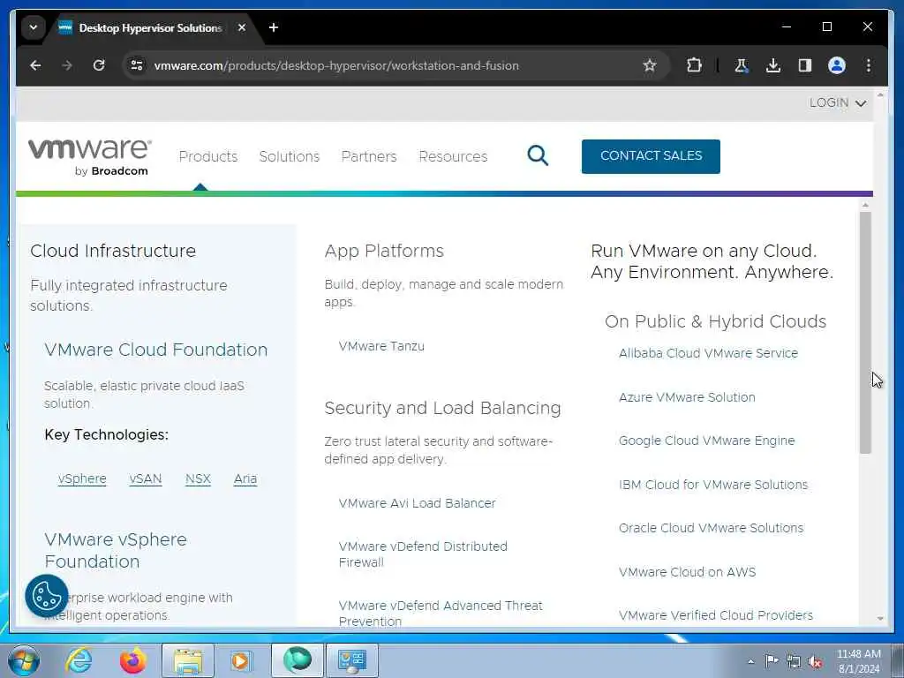Image resolution: width=904 pixels, height=678 pixels.
Task: Click the App Platforms heading
Action: 384,251
